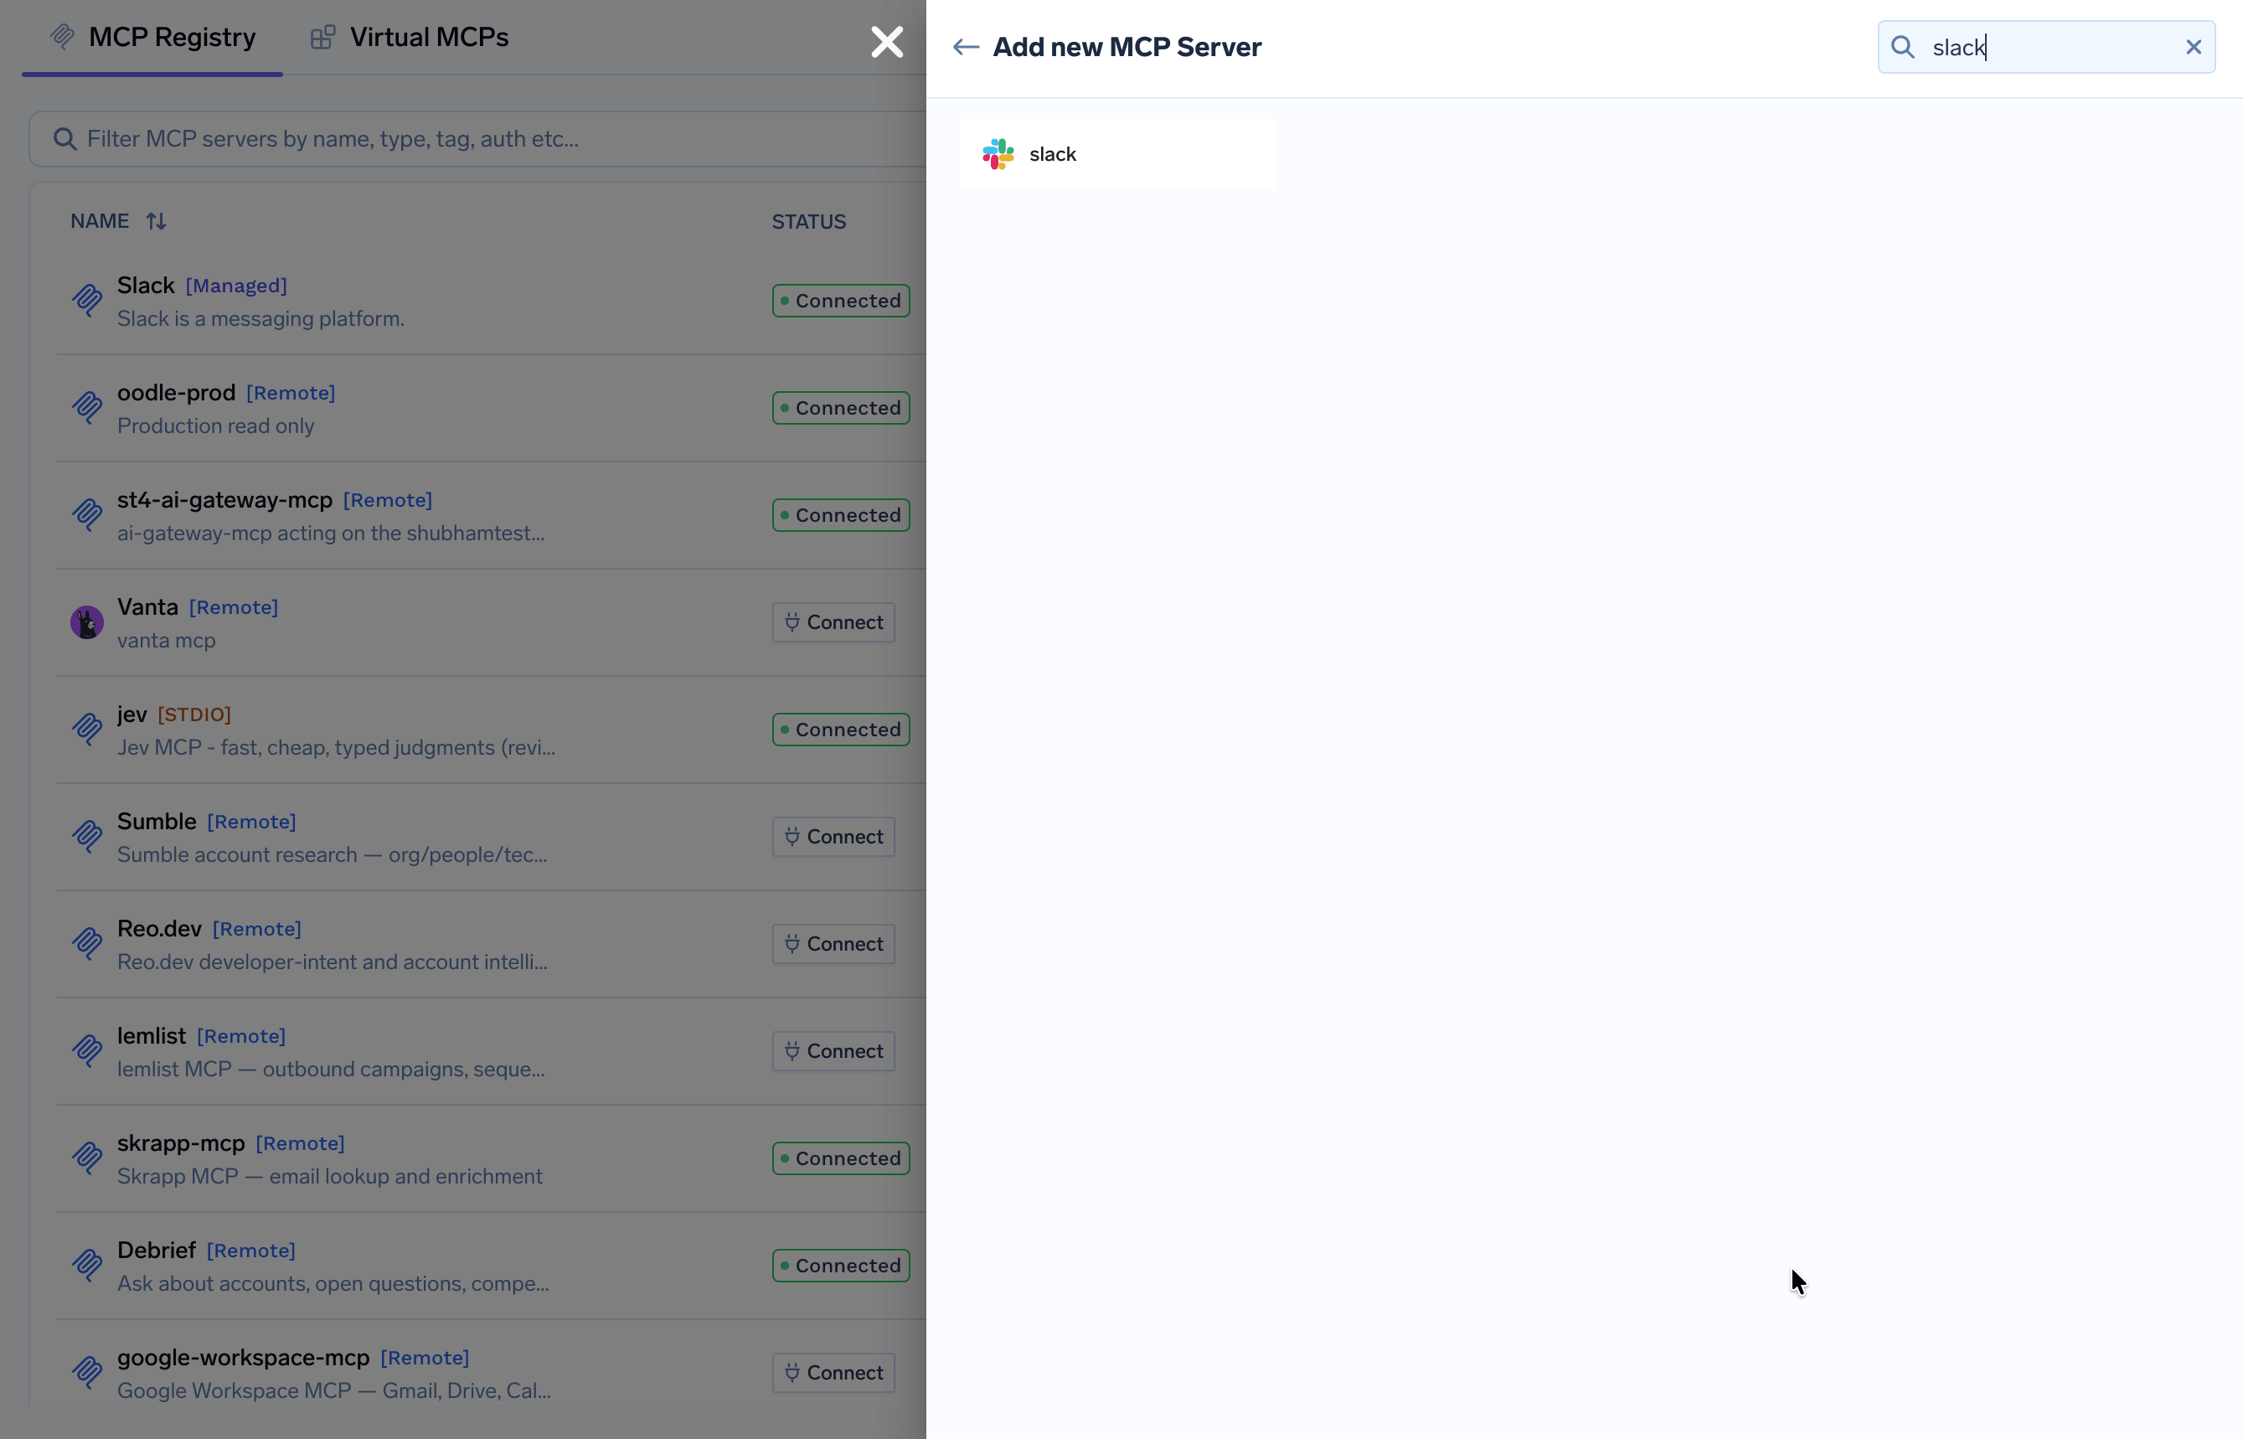Click the oodle-prod row MCP icon
This screenshot has height=1439, width=2243.
[x=87, y=409]
